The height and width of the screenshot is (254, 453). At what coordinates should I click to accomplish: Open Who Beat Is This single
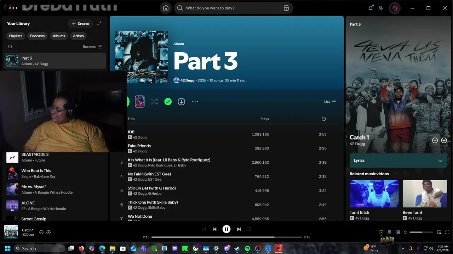point(55,174)
